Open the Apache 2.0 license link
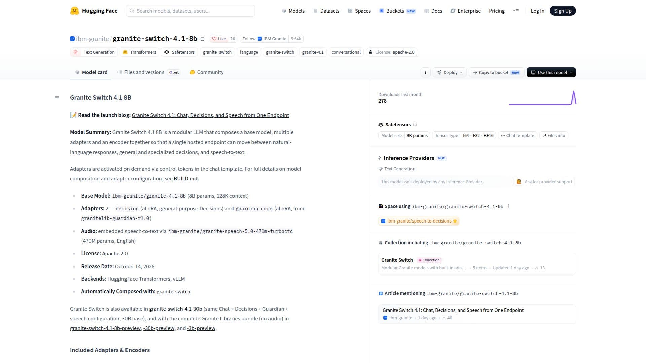The image size is (646, 363). tap(115, 254)
